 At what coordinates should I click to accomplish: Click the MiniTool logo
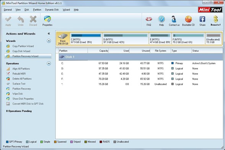[x=210, y=10]
